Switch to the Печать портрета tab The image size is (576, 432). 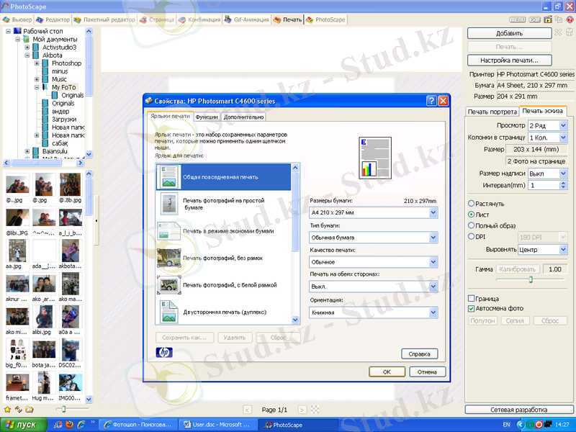pos(492,112)
